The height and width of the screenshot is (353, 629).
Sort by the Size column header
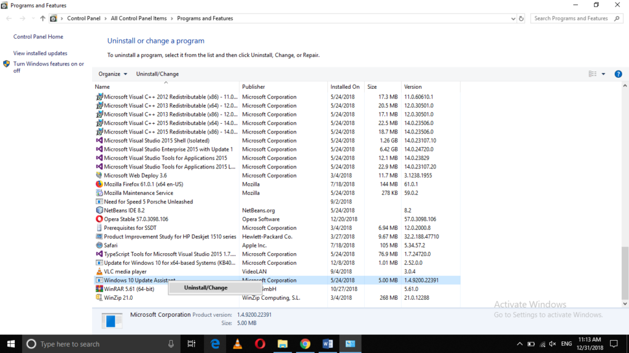tap(383, 86)
